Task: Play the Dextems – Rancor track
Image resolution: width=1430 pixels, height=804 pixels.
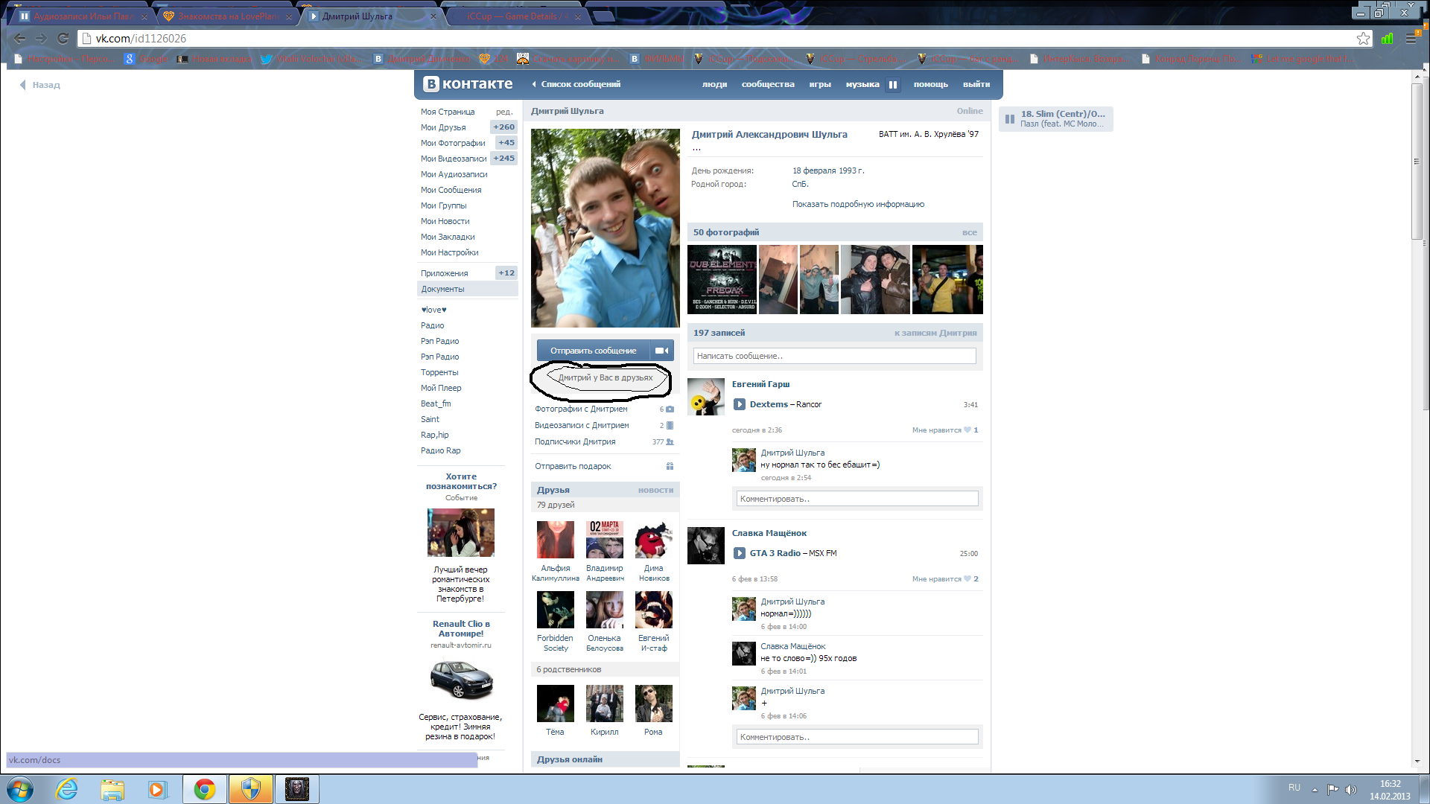Action: click(x=740, y=404)
